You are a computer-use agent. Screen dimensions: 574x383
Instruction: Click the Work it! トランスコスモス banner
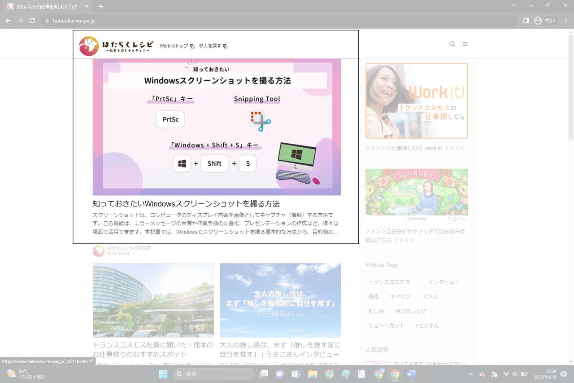[x=416, y=101]
